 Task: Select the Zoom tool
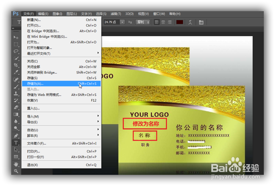[16, 171]
